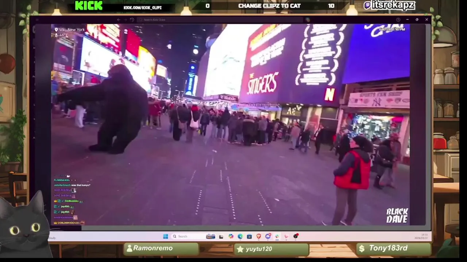This screenshot has width=467, height=262.
Task: Click the KICK logo in overlay
Action: pos(89,5)
